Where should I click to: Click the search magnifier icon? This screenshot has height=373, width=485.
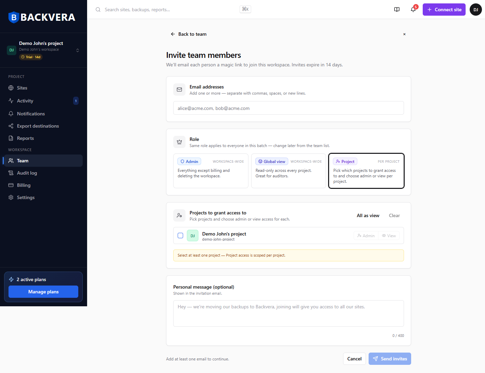click(x=98, y=10)
